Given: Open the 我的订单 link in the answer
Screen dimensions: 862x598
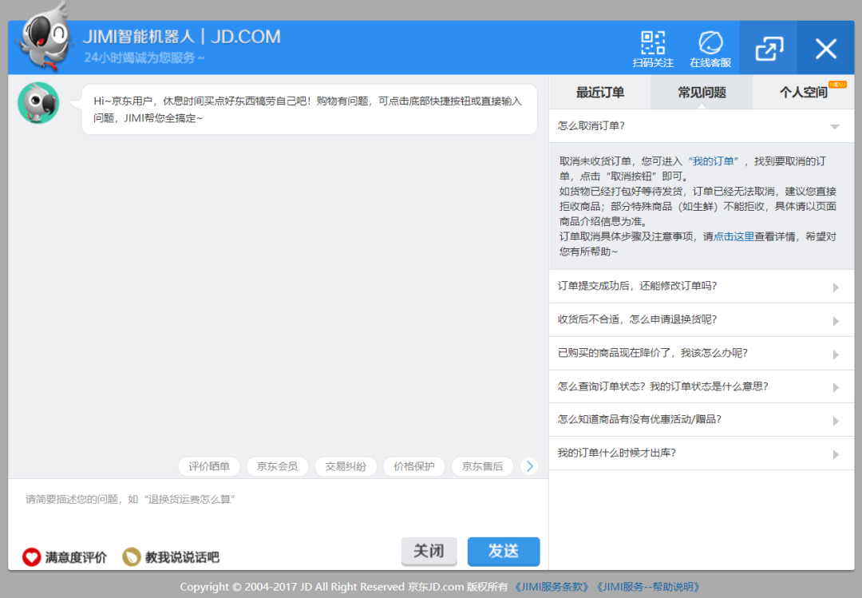Looking at the screenshot, I should tap(713, 161).
